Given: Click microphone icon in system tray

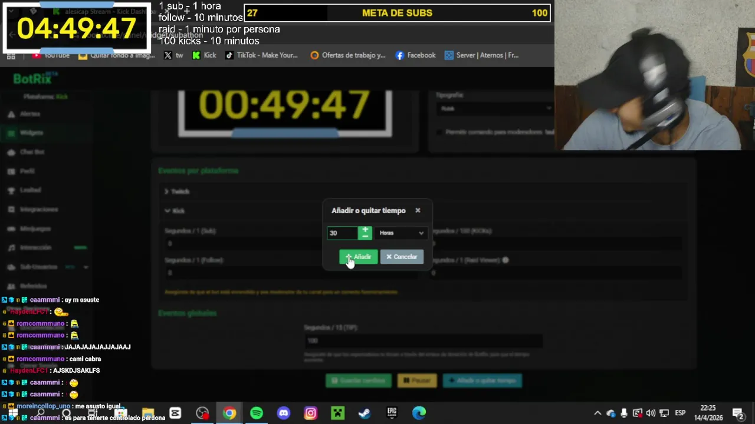Looking at the screenshot, I should coord(624,413).
